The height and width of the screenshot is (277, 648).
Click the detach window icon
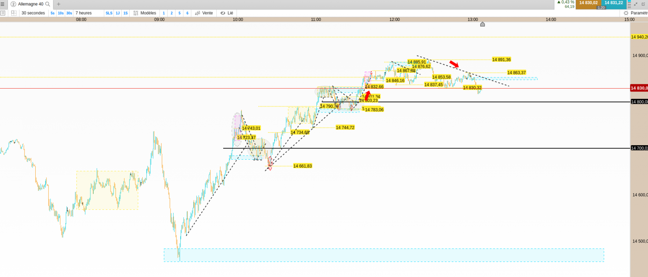click(x=643, y=4)
